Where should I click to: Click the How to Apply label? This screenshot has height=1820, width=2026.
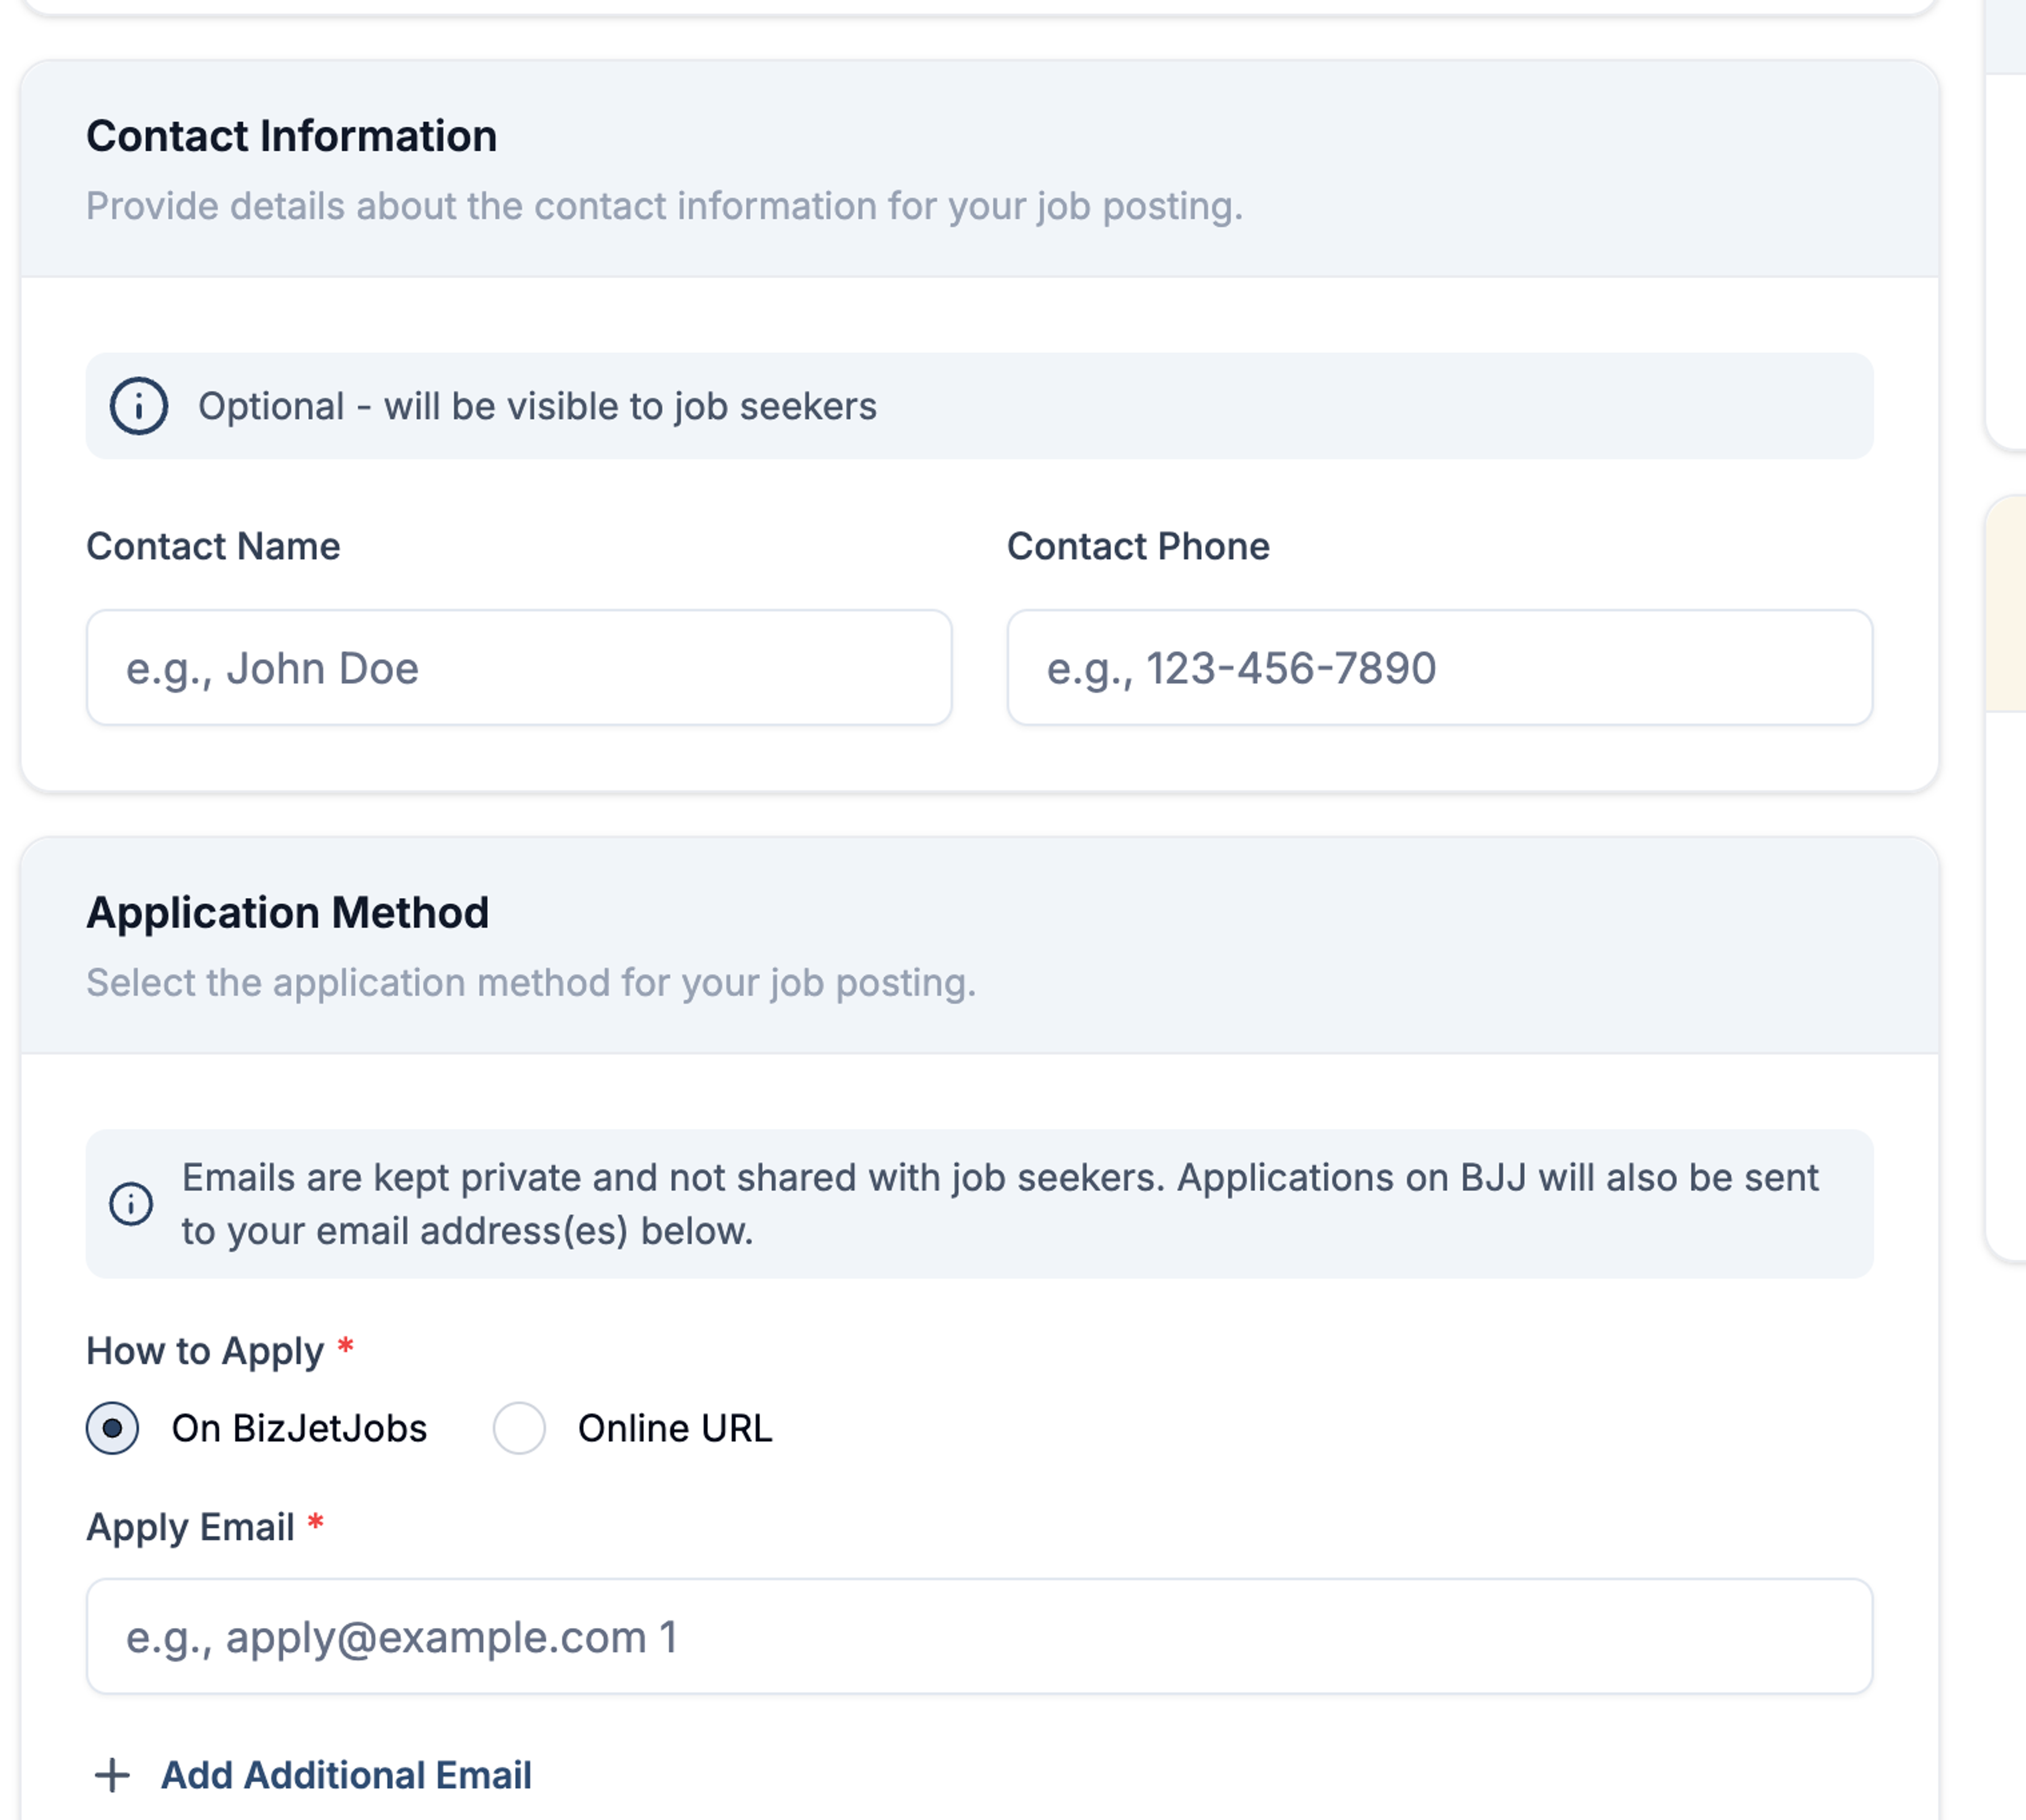(x=205, y=1351)
